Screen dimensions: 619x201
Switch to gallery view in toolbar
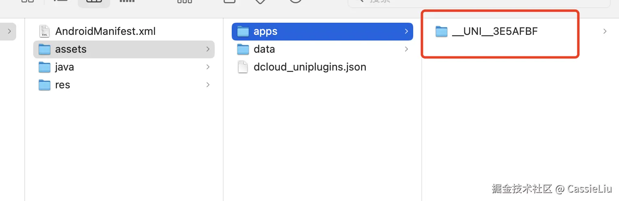tap(127, 2)
